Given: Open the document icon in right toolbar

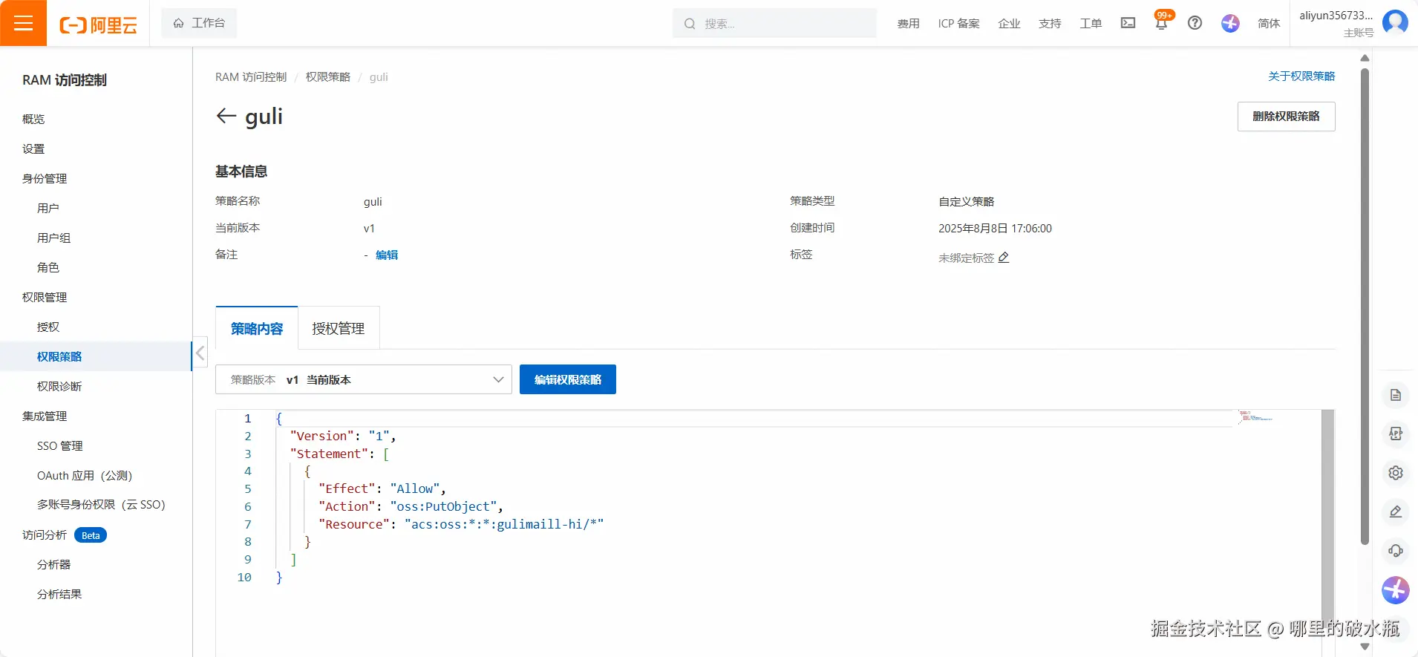Looking at the screenshot, I should coord(1396,395).
